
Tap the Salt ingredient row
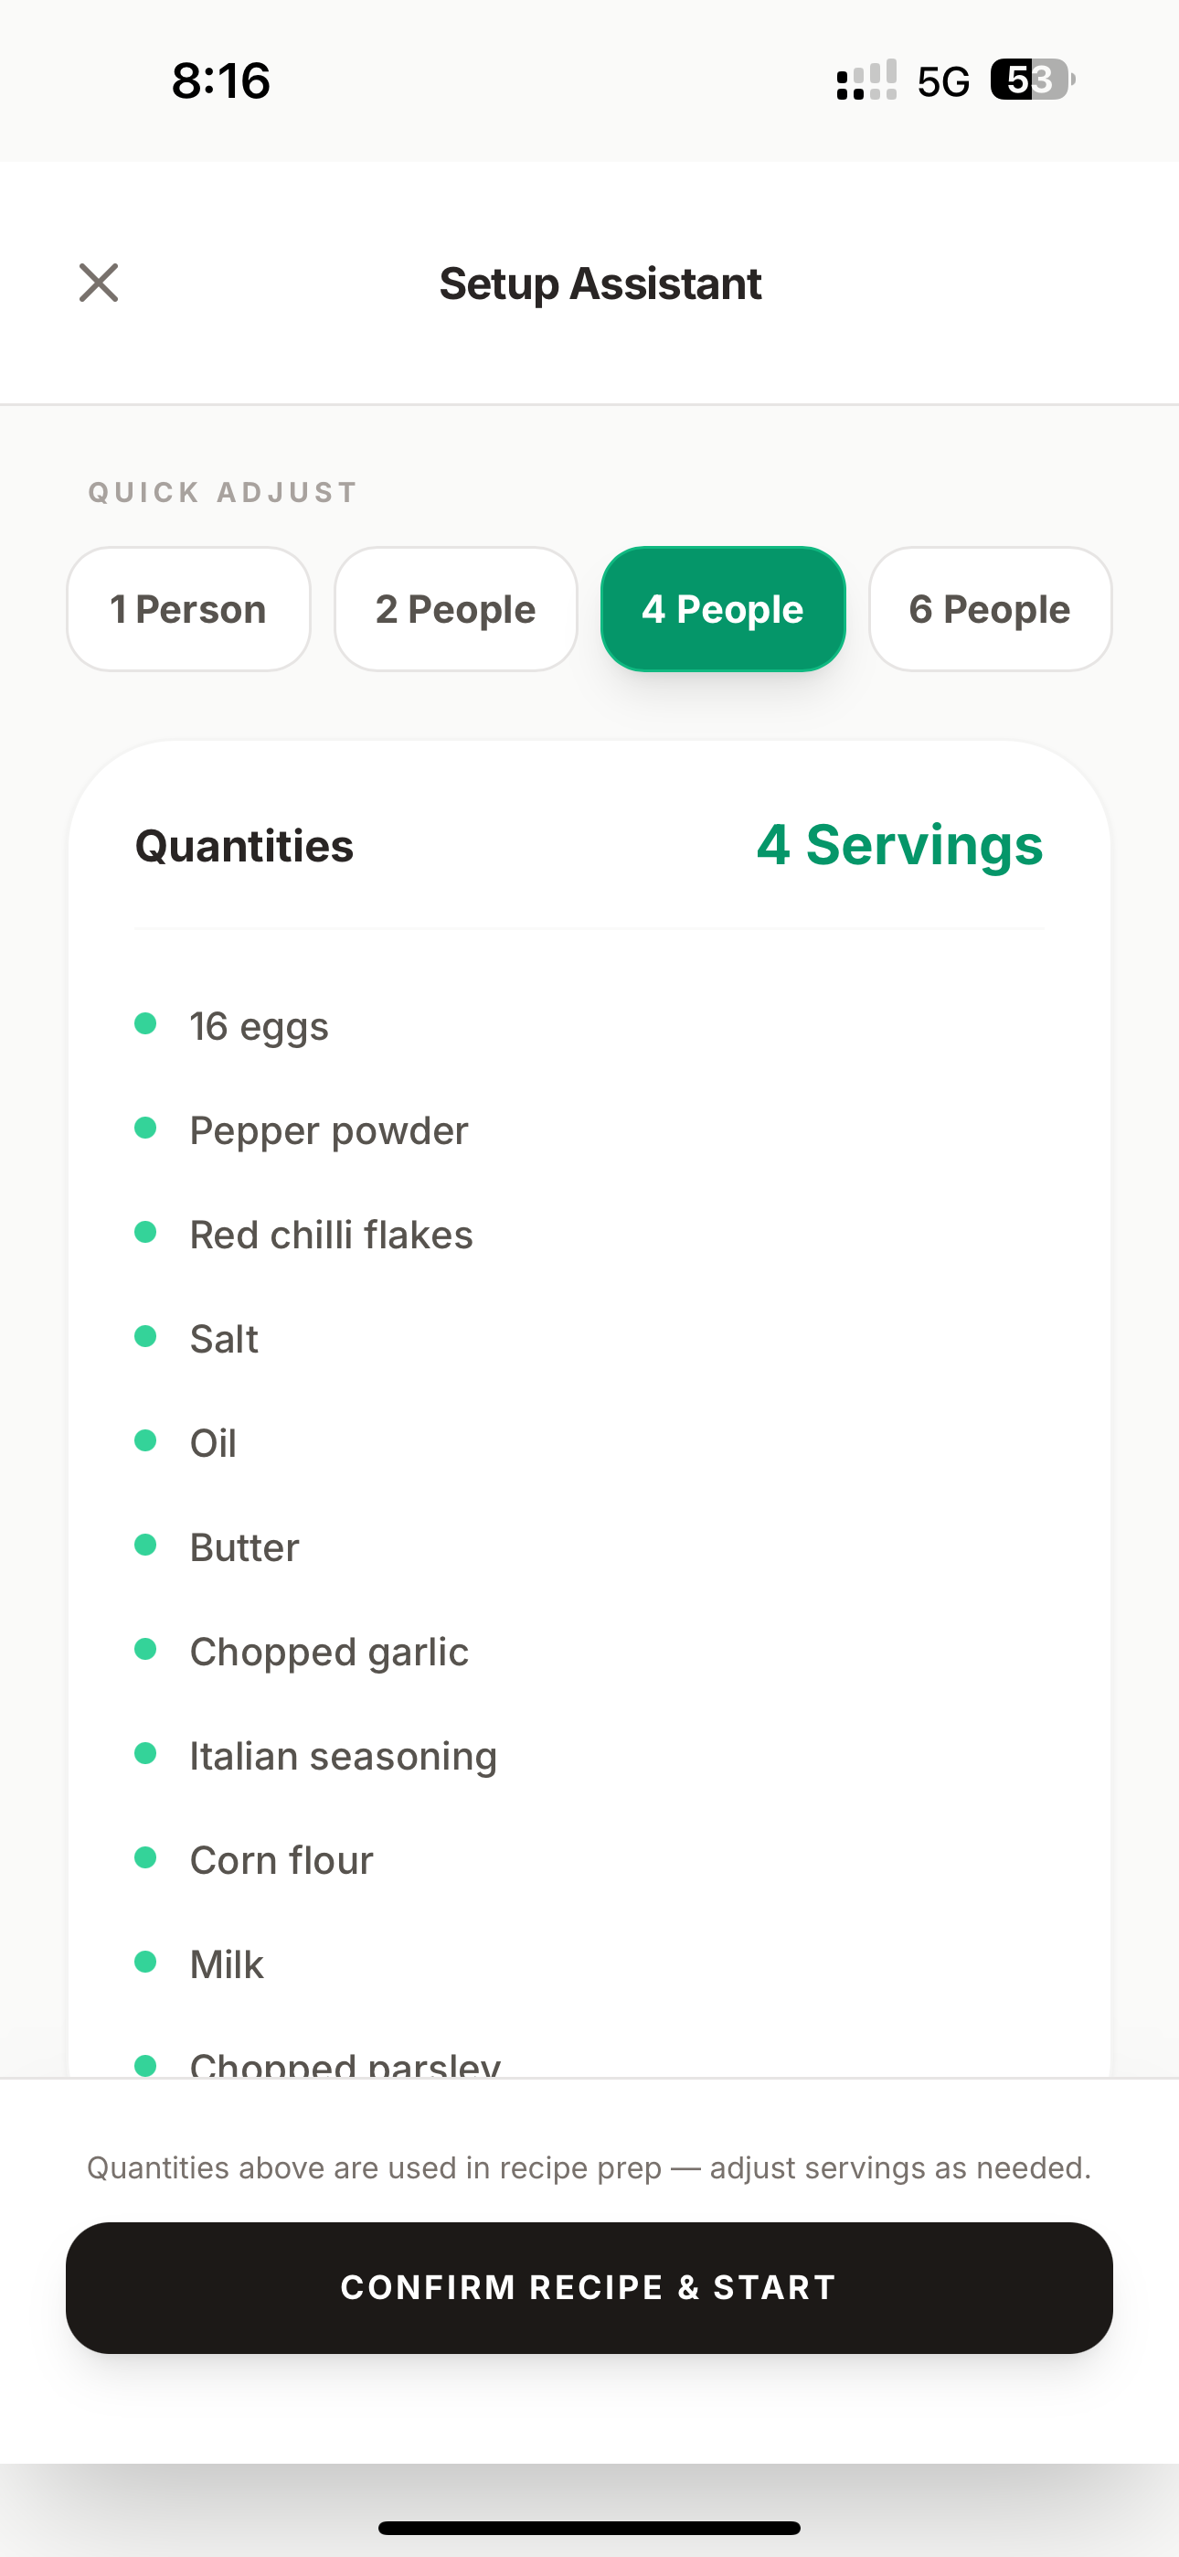pos(589,1339)
